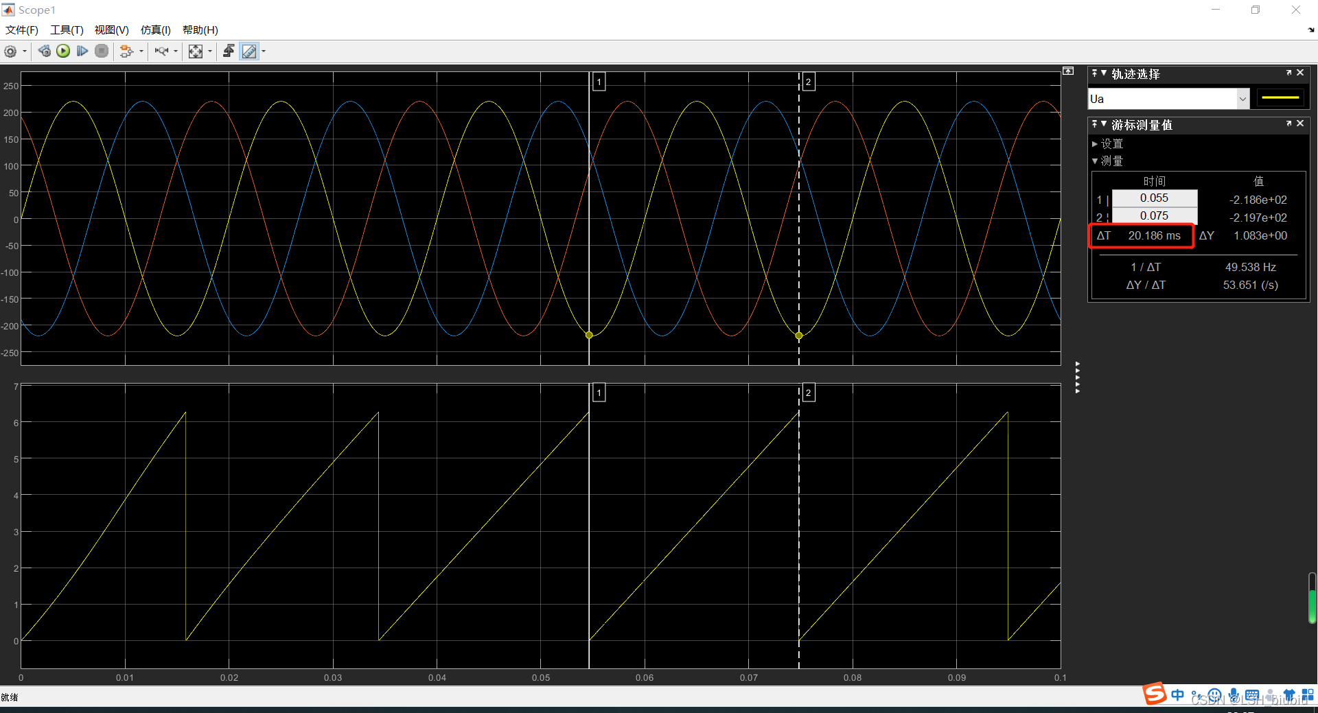Image resolution: width=1318 pixels, height=713 pixels.
Task: Open the configuration gear dropdown arrow
Action: point(25,51)
